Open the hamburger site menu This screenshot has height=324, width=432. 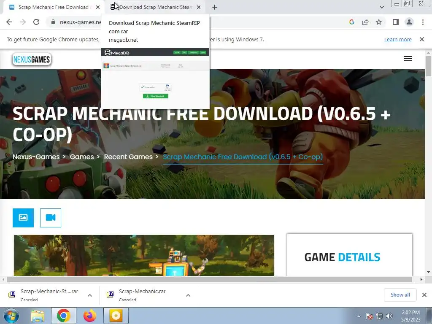click(x=408, y=58)
